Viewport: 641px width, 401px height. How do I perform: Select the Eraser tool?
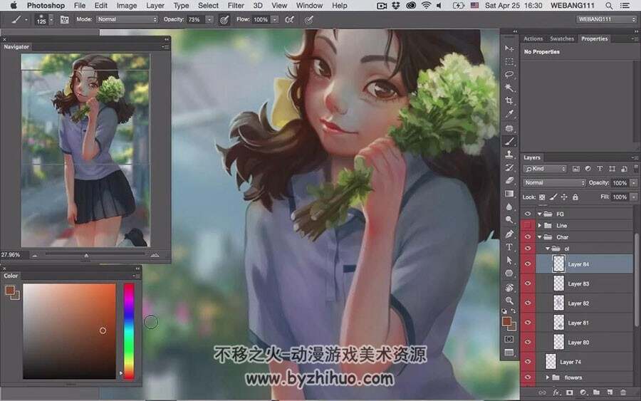point(509,181)
